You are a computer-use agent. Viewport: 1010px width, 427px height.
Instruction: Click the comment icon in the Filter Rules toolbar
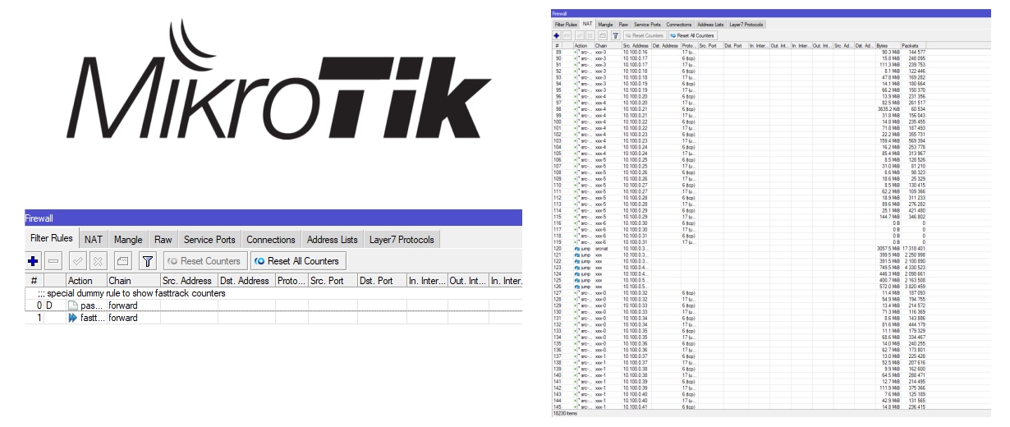(122, 261)
